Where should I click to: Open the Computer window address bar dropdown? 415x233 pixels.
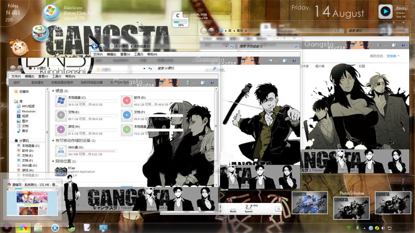tap(144, 68)
